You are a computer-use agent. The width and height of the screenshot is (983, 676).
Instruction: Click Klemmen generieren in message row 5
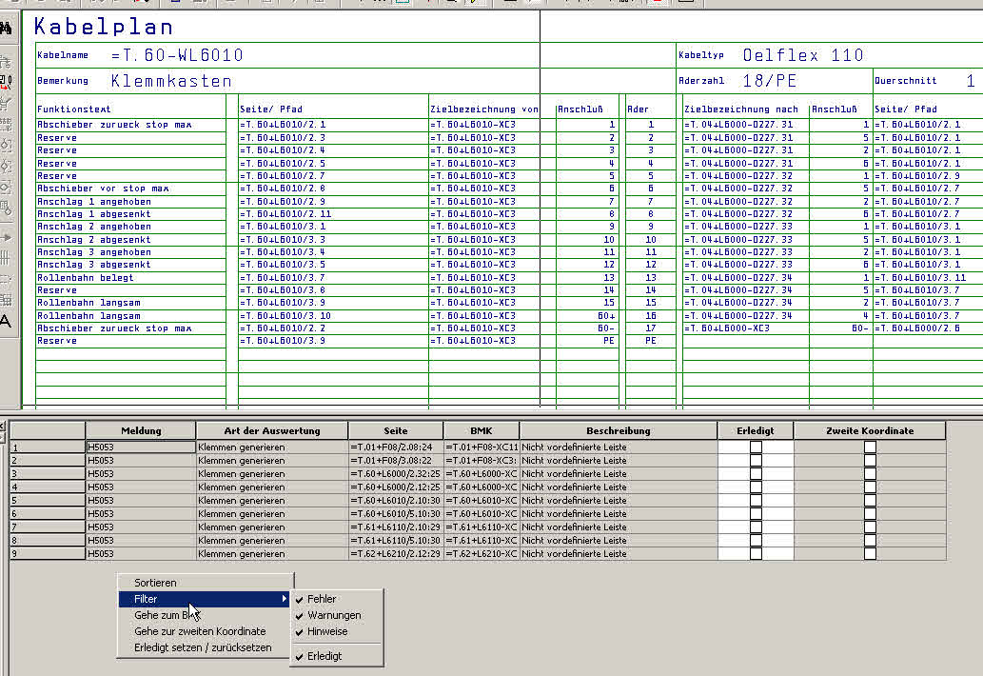coord(272,501)
